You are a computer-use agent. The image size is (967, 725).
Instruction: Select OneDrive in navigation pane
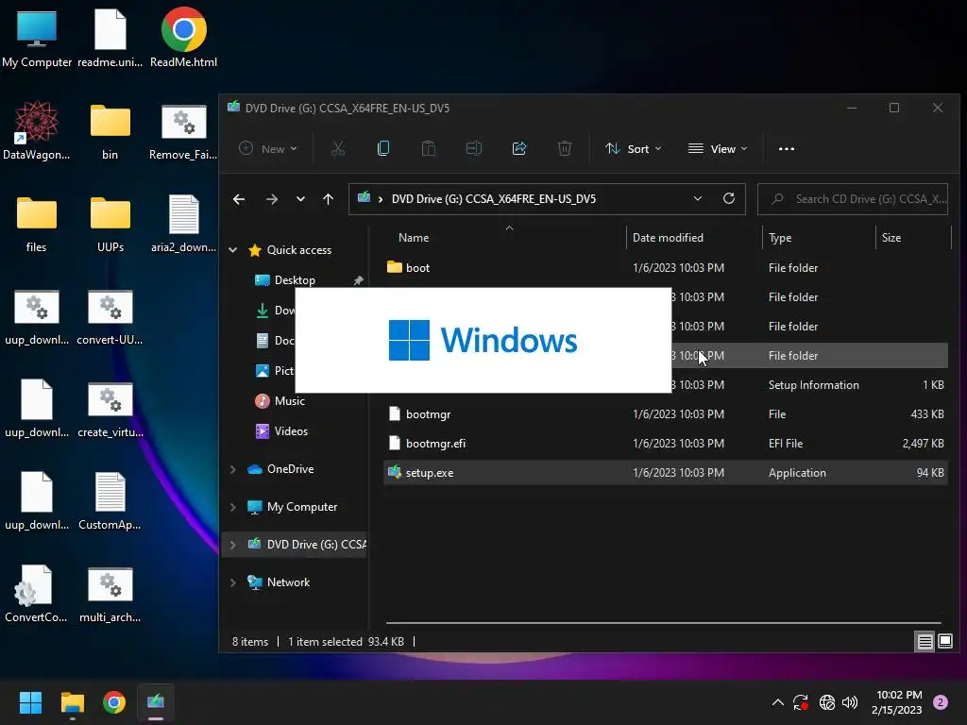click(x=291, y=469)
